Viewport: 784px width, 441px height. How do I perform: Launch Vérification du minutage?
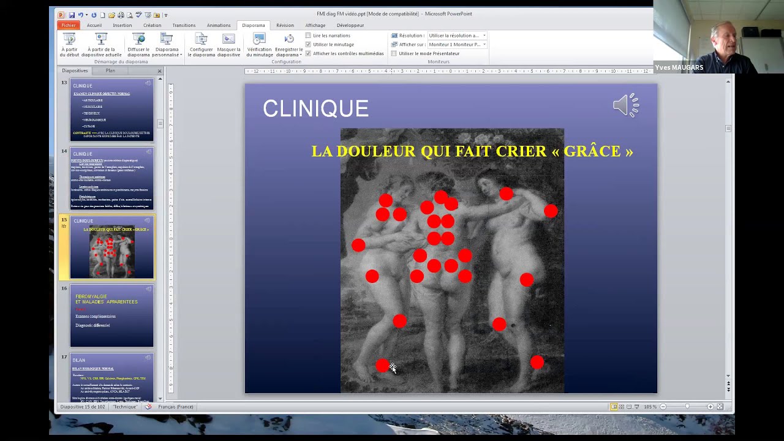tap(259, 45)
